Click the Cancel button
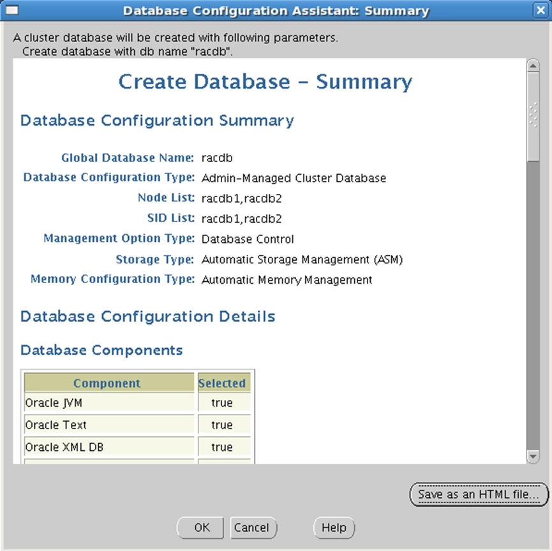Viewport: 552px width, 551px height. (253, 527)
